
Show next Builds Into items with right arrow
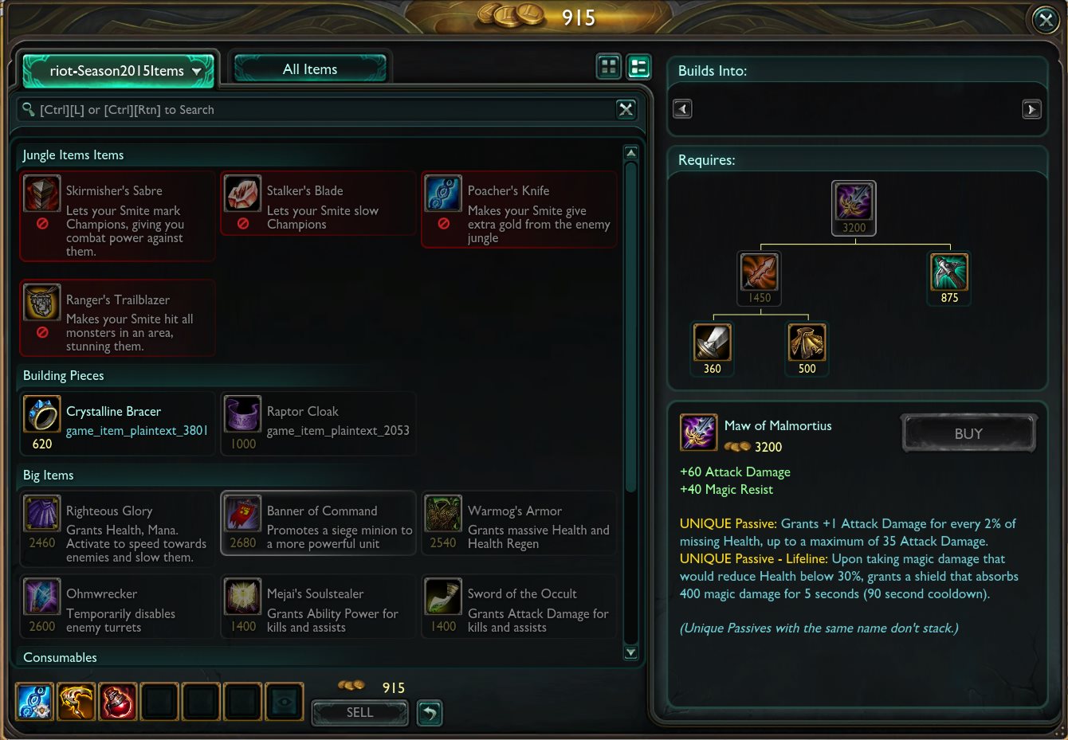[x=1031, y=109]
